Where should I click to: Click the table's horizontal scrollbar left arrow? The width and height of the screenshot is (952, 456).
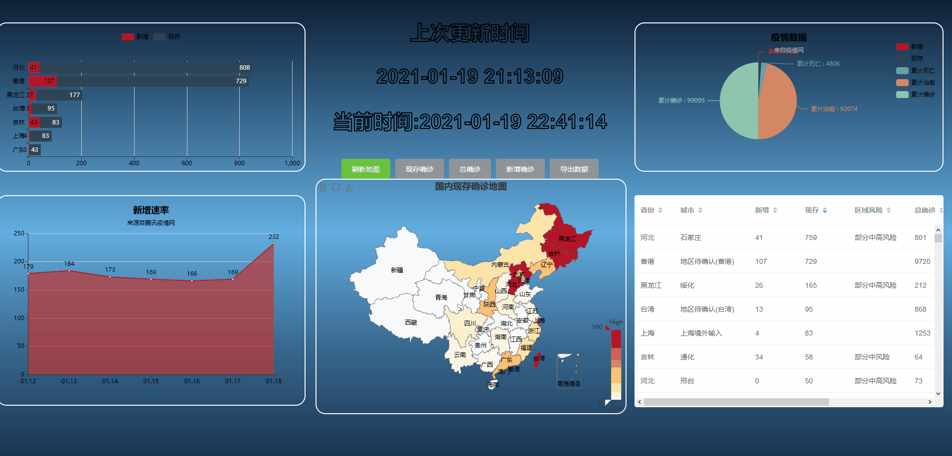pyautogui.click(x=640, y=402)
